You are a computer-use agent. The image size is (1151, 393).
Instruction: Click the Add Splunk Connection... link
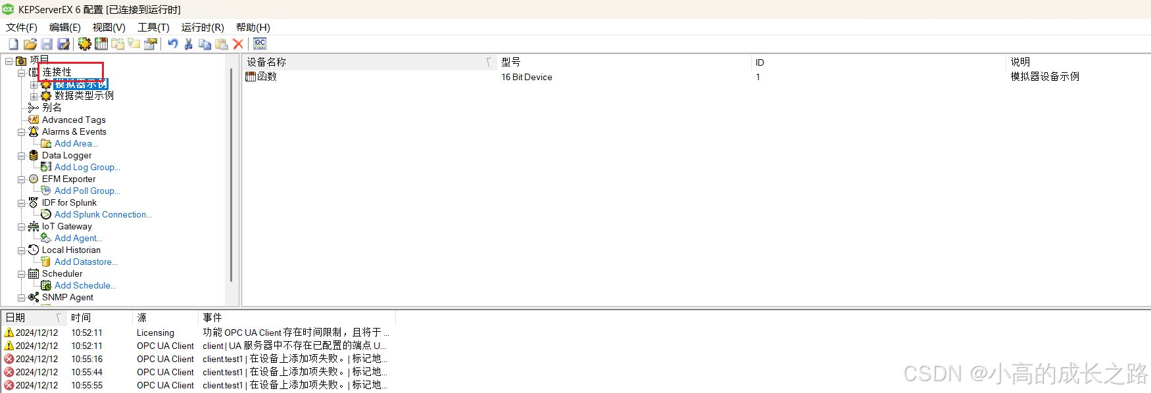[103, 214]
